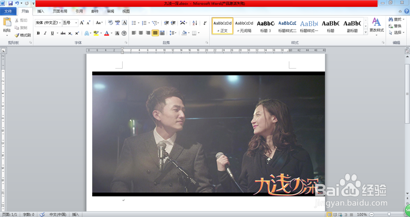Image resolution: width=410 pixels, height=217 pixels.
Task: Click the embedded picture in the document
Action: tap(208, 134)
